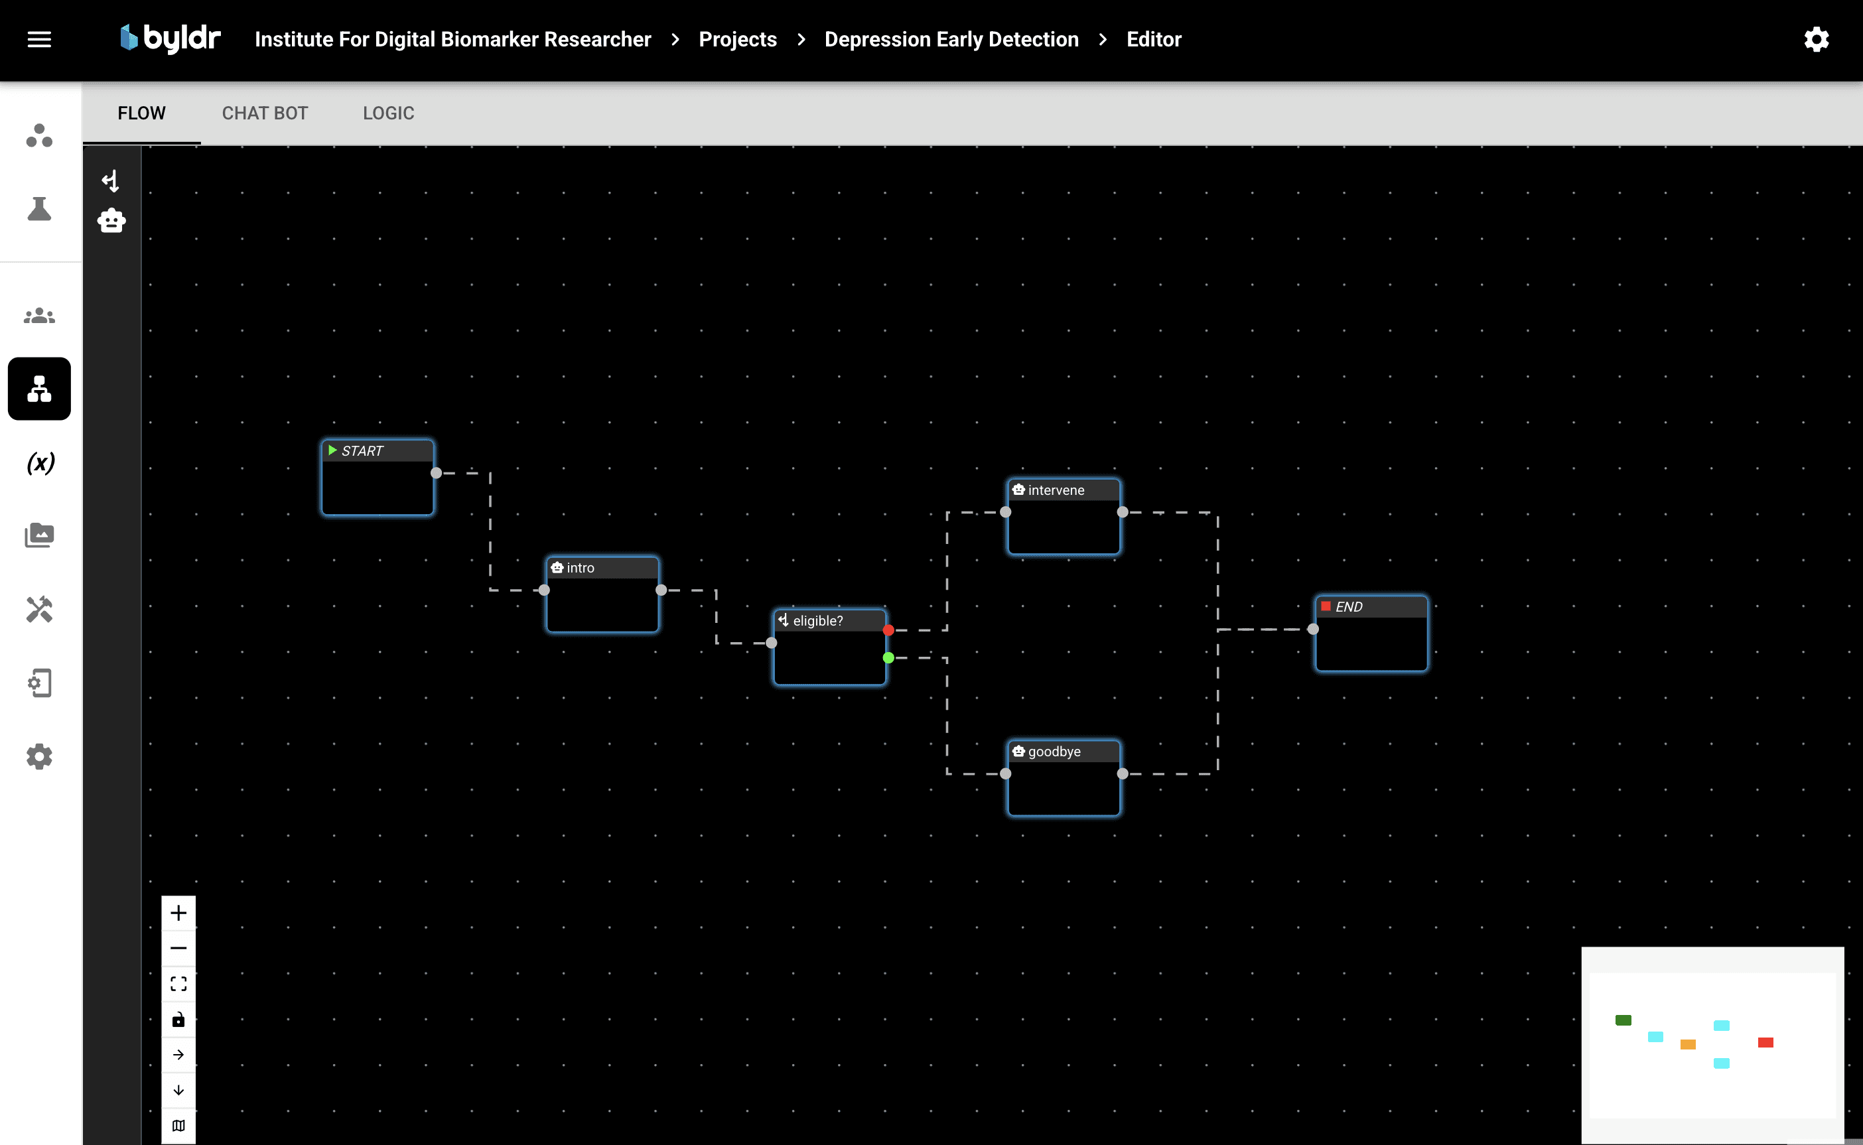Zoom in on the flow canvas
Image resolution: width=1863 pixels, height=1145 pixels.
coord(178,913)
